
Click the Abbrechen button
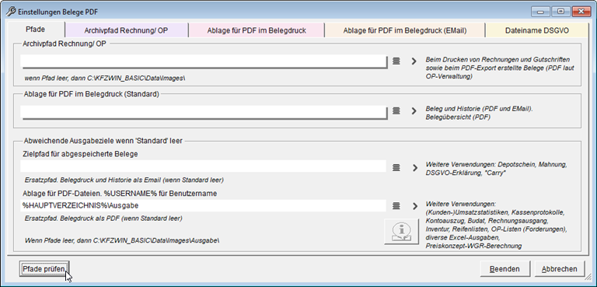[560, 269]
